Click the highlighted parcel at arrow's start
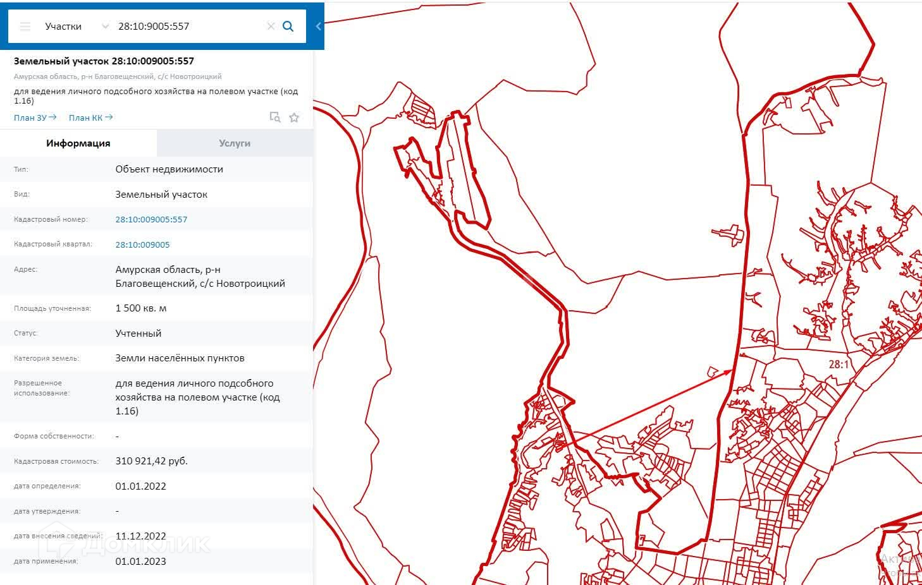Image resolution: width=922 pixels, height=585 pixels. 558,444
